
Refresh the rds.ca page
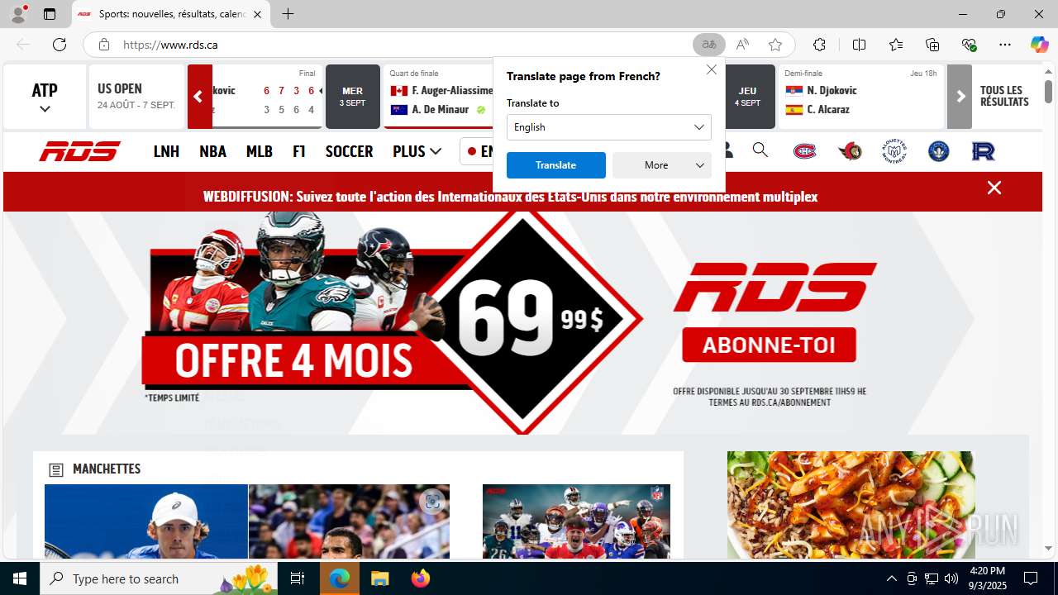point(60,45)
